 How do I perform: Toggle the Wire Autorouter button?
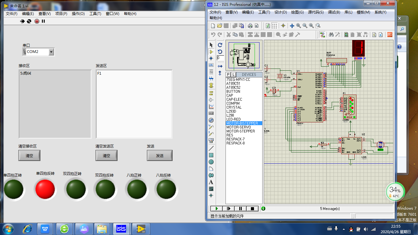(322, 35)
